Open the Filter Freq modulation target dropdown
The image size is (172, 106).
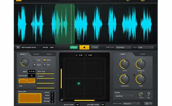[46, 71]
